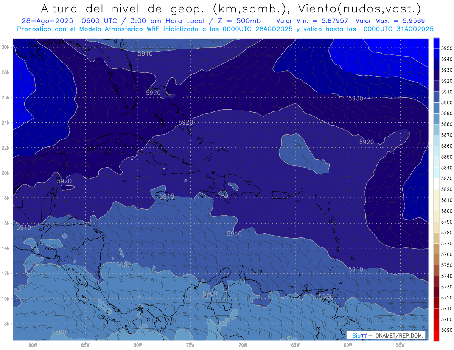Click the '5950' legend value on color bar

(x=446, y=48)
